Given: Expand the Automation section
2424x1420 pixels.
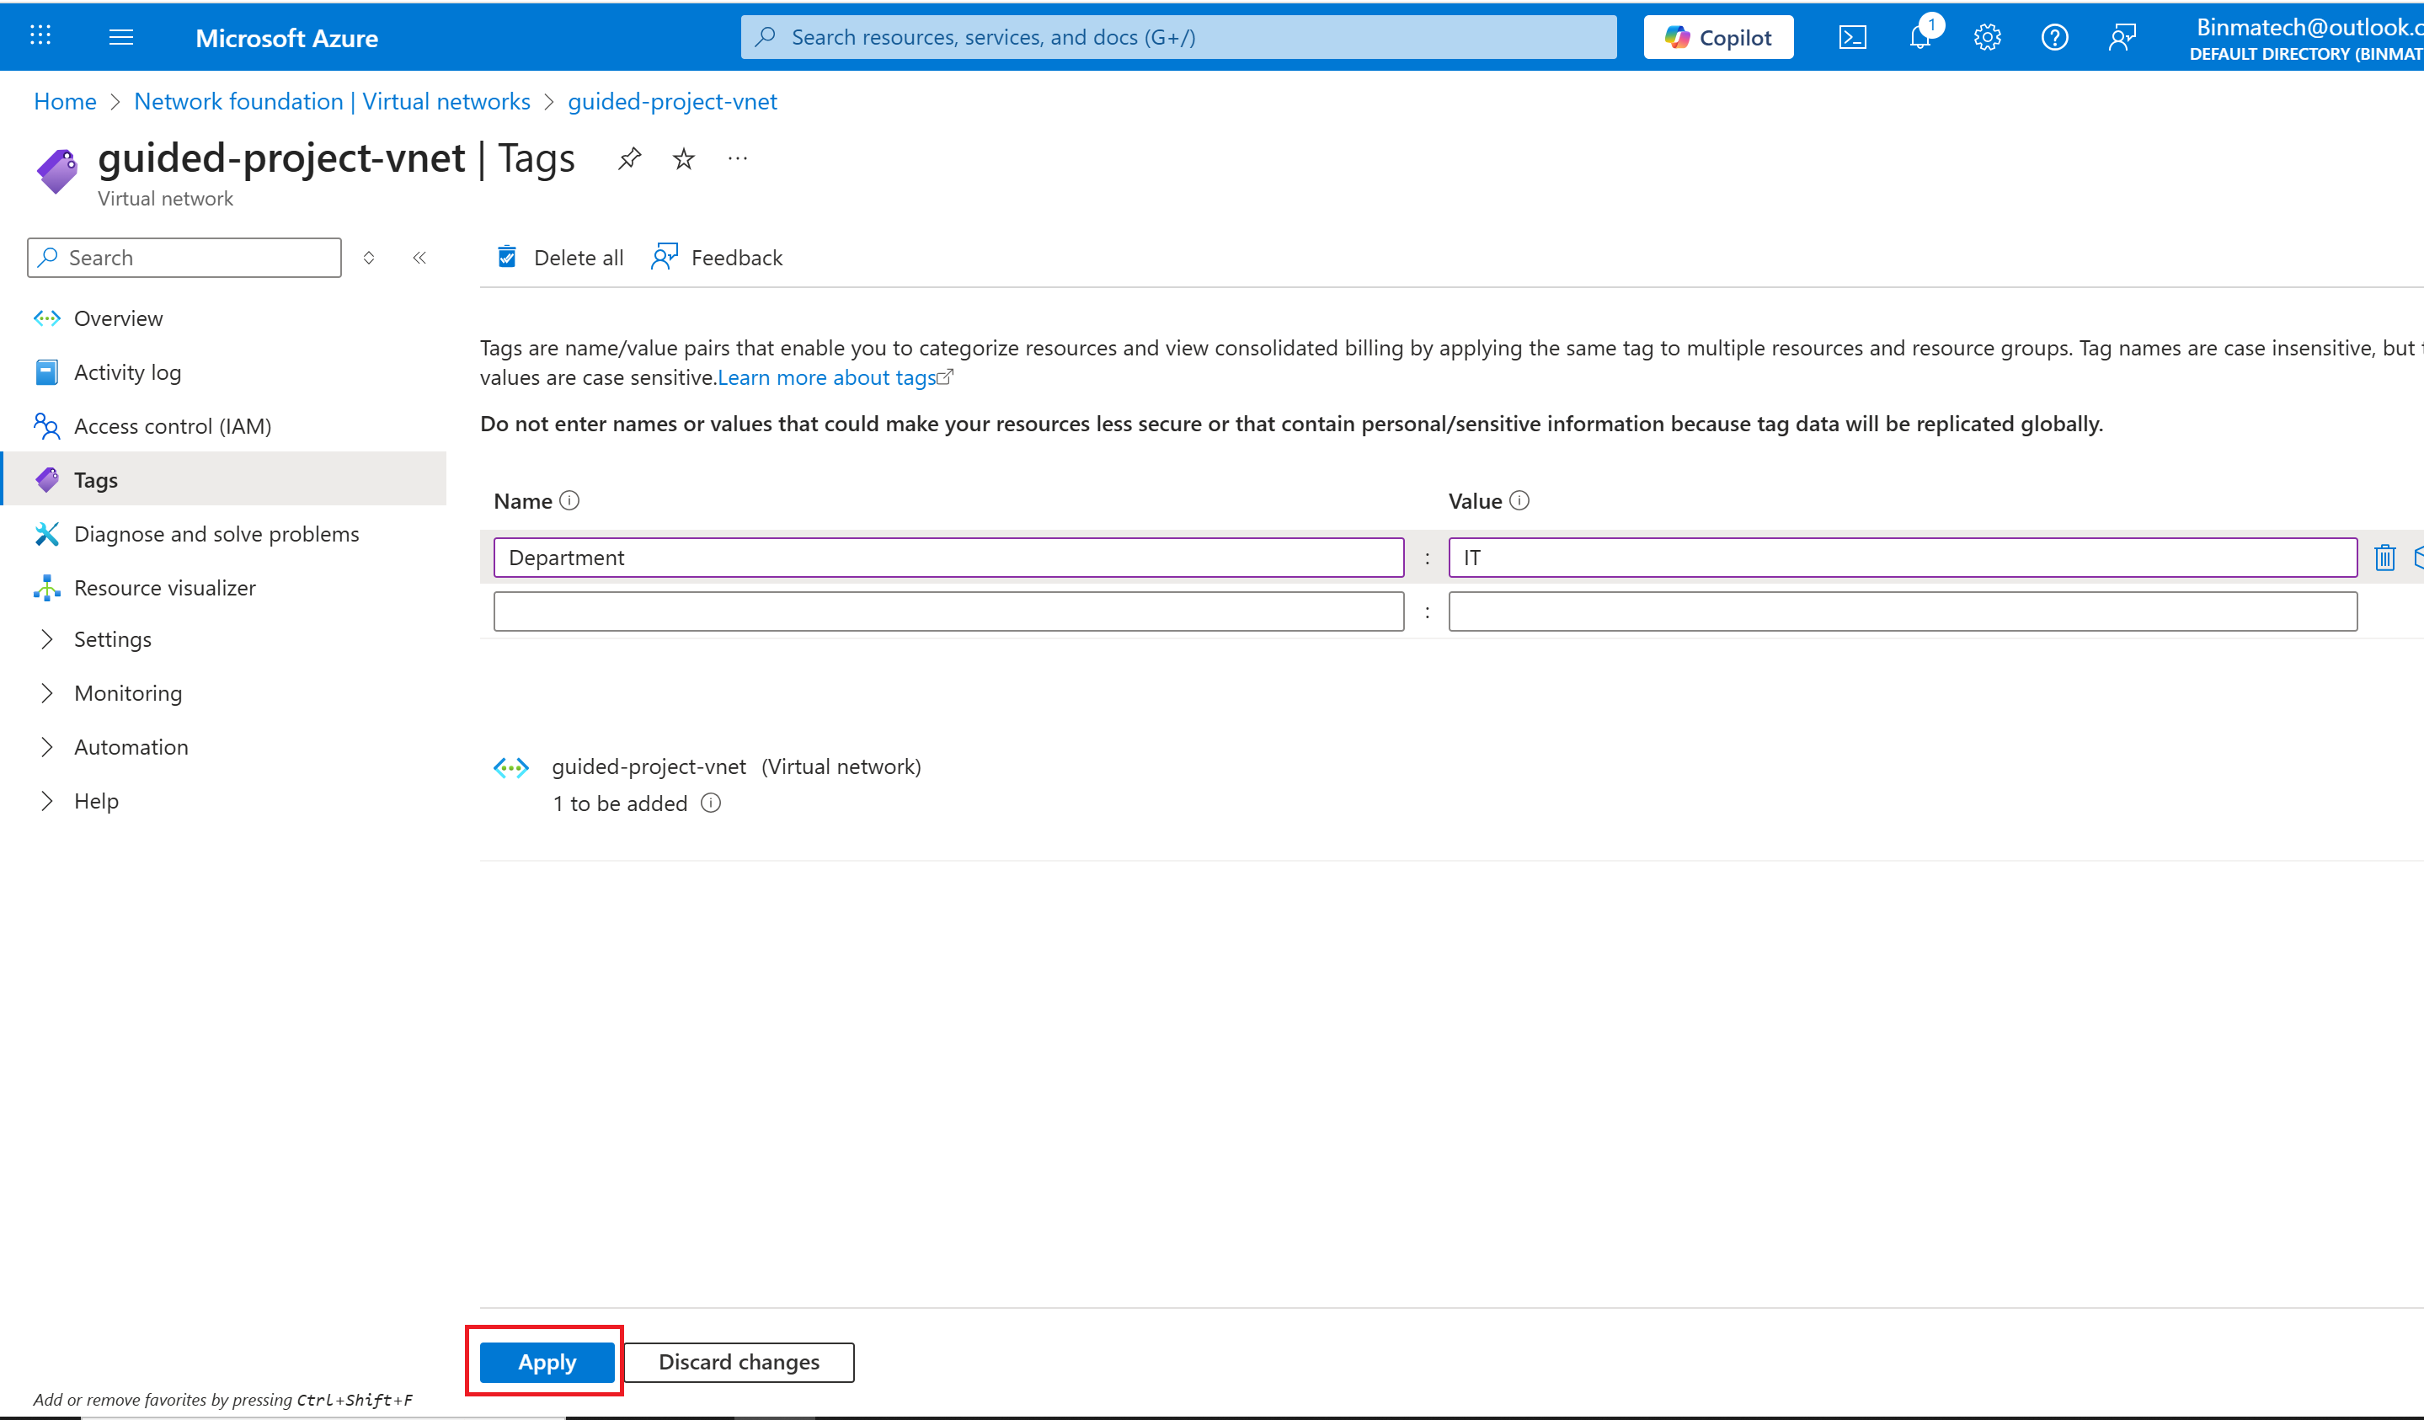Looking at the screenshot, I should tap(131, 748).
